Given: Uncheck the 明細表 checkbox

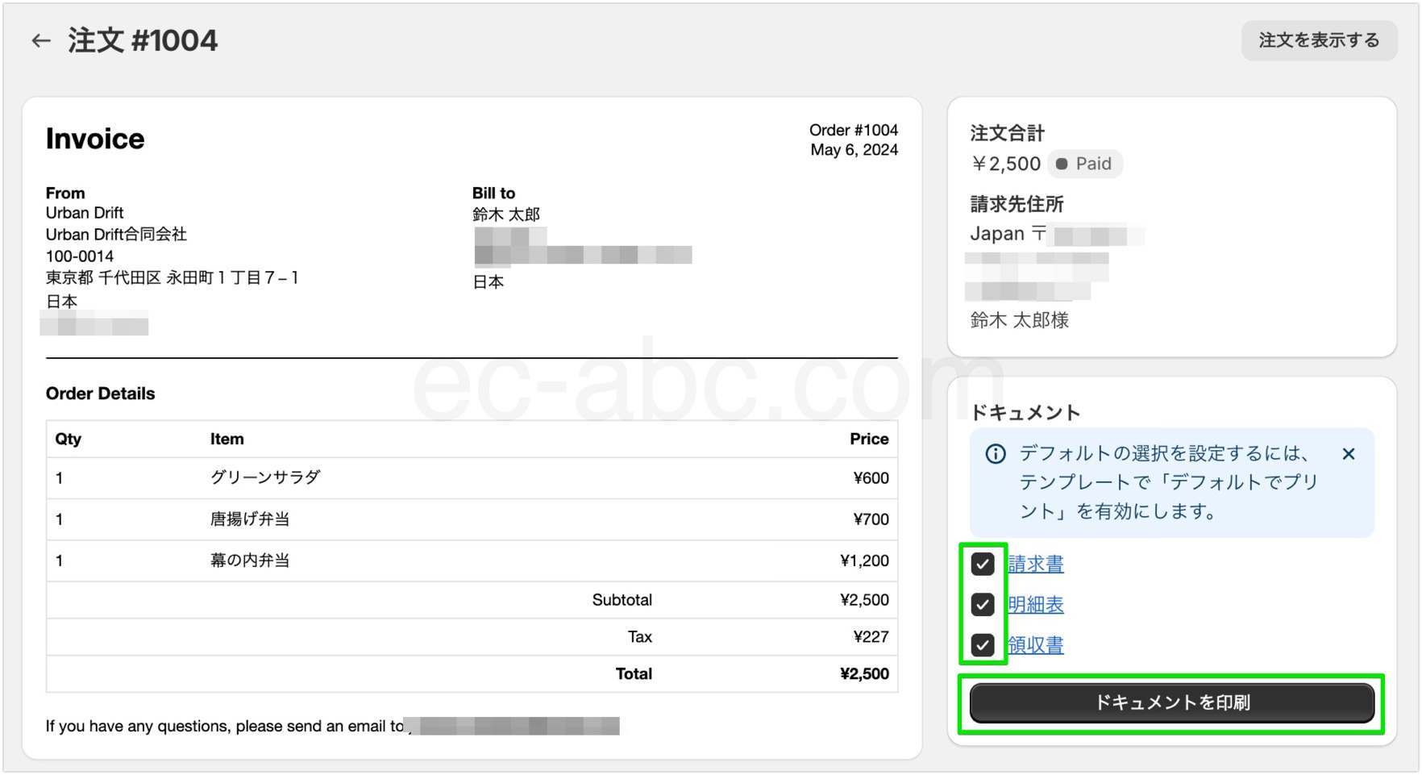Looking at the screenshot, I should [x=983, y=604].
